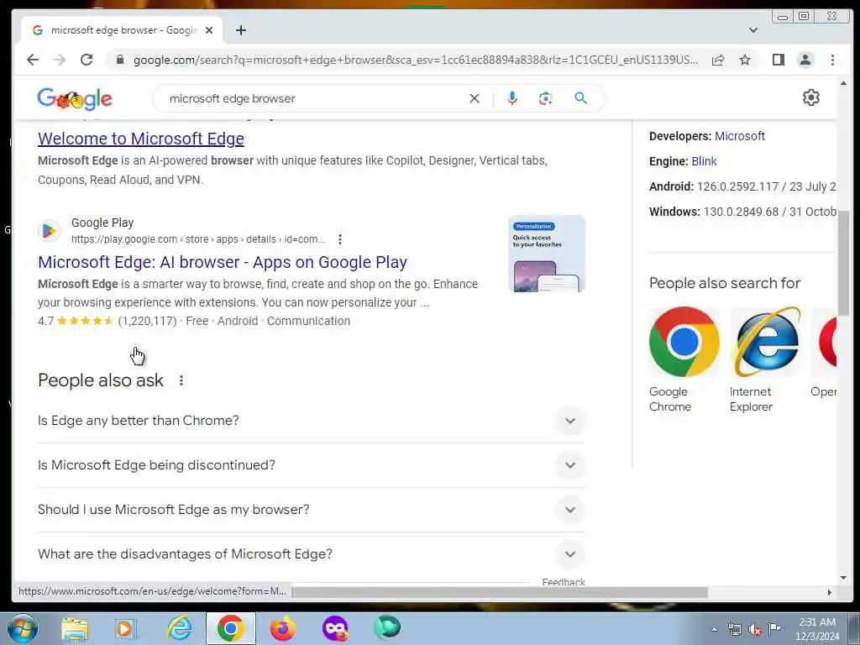Open the Chrome side panel
Screen dimensions: 860x645
coord(778,60)
